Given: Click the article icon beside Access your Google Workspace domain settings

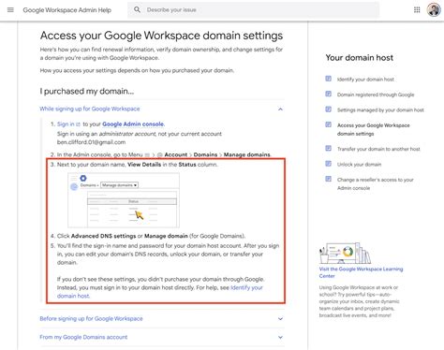Looking at the screenshot, I should [329, 124].
